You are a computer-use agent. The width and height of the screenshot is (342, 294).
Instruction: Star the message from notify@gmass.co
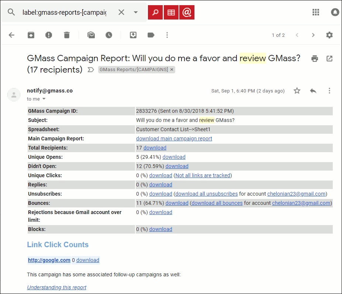(297, 91)
